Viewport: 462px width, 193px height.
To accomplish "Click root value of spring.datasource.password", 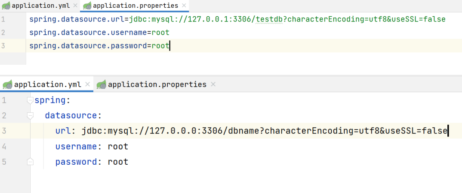I will point(160,45).
